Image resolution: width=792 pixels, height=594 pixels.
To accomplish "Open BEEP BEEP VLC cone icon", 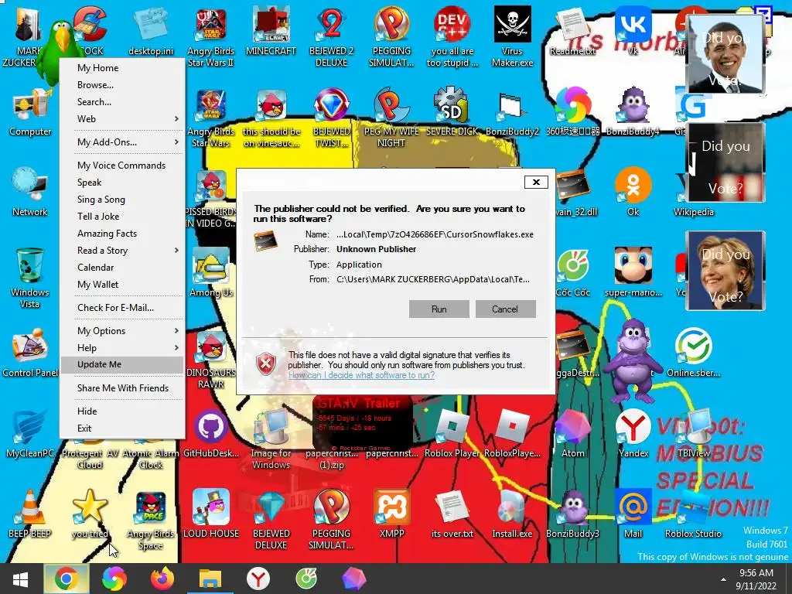I will click(30, 514).
